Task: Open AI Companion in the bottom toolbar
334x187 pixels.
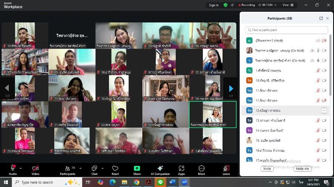Action: click(160, 170)
